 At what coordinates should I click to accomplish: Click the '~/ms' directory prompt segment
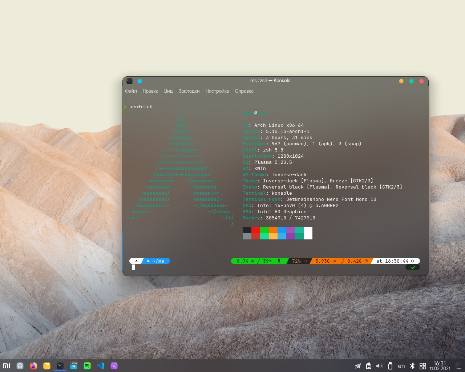pos(155,261)
